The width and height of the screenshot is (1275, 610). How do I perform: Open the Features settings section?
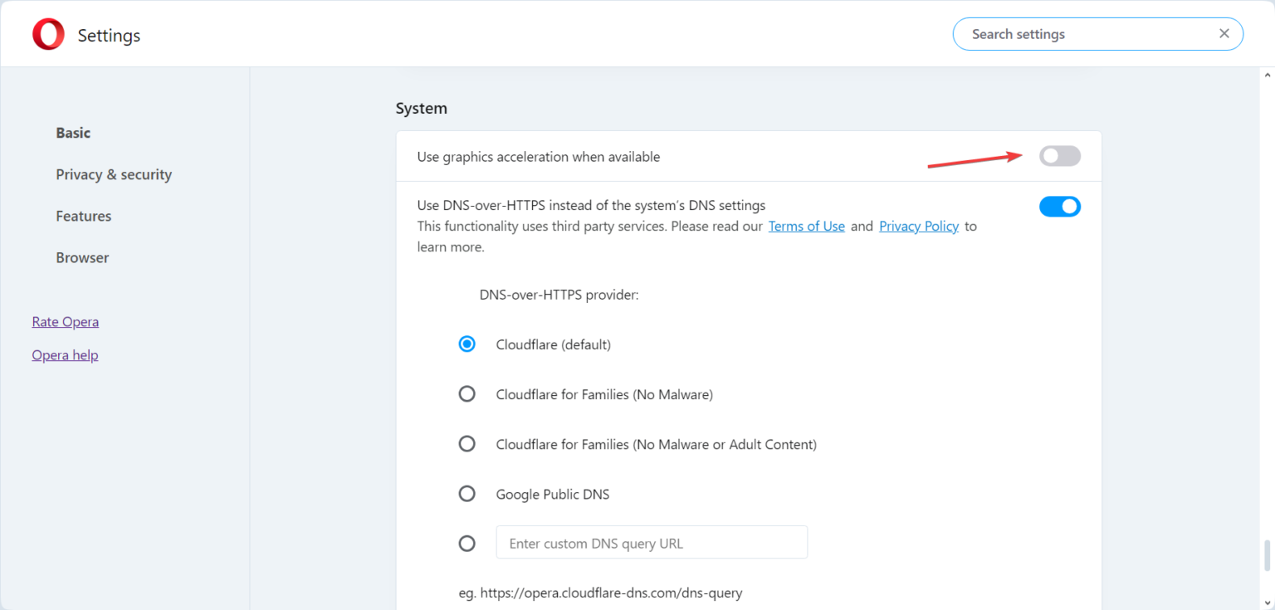83,216
